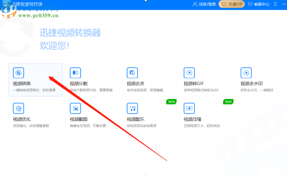Click the 开通VIP crown button
Image resolution: width=287 pixels, height=175 pixels.
coord(232,4)
